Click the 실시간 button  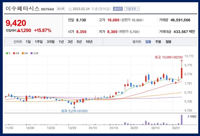pyautogui.click(x=118, y=9)
